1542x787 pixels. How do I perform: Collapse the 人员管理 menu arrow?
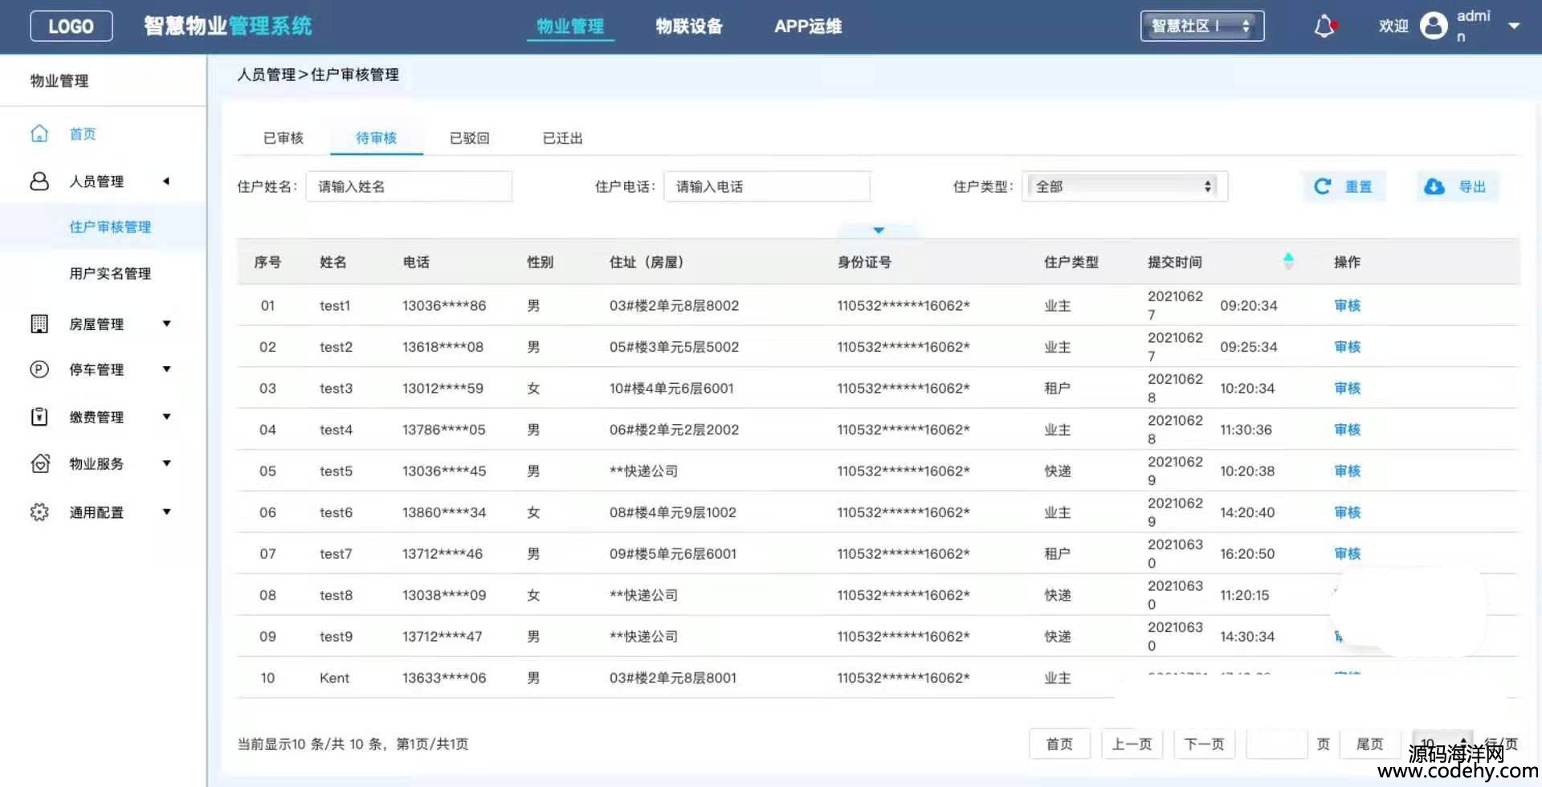click(166, 181)
